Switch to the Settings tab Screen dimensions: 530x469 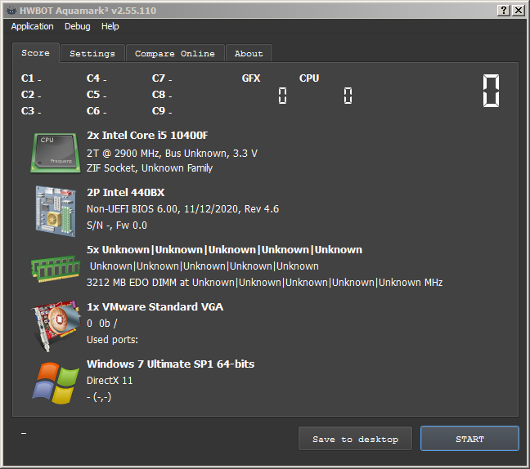[x=92, y=53]
